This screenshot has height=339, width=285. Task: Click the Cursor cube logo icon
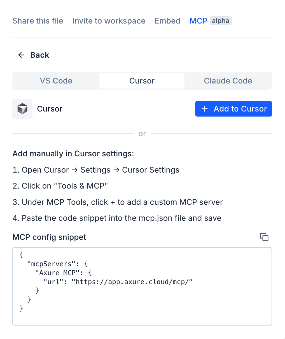click(22, 109)
